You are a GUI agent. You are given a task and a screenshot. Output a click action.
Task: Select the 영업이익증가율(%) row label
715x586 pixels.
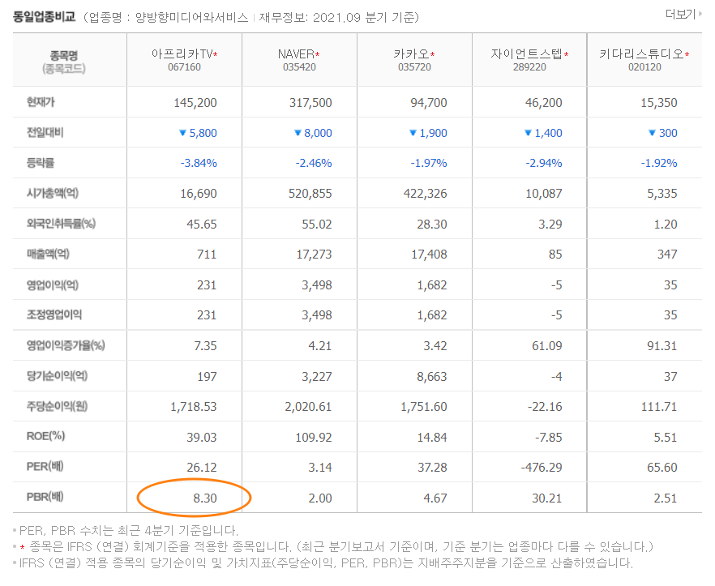coord(66,345)
